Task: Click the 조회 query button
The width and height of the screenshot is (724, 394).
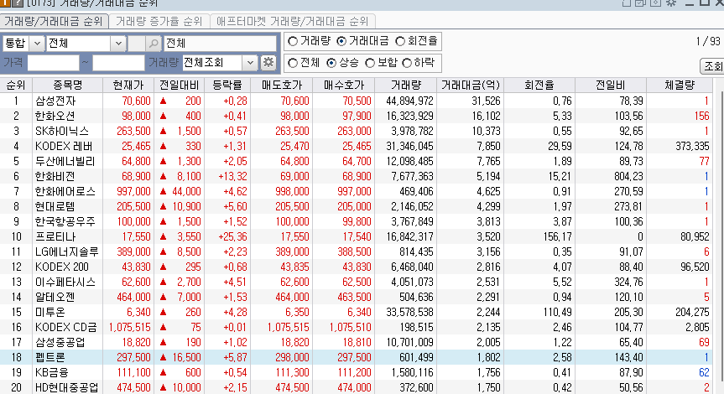Action: coord(713,66)
